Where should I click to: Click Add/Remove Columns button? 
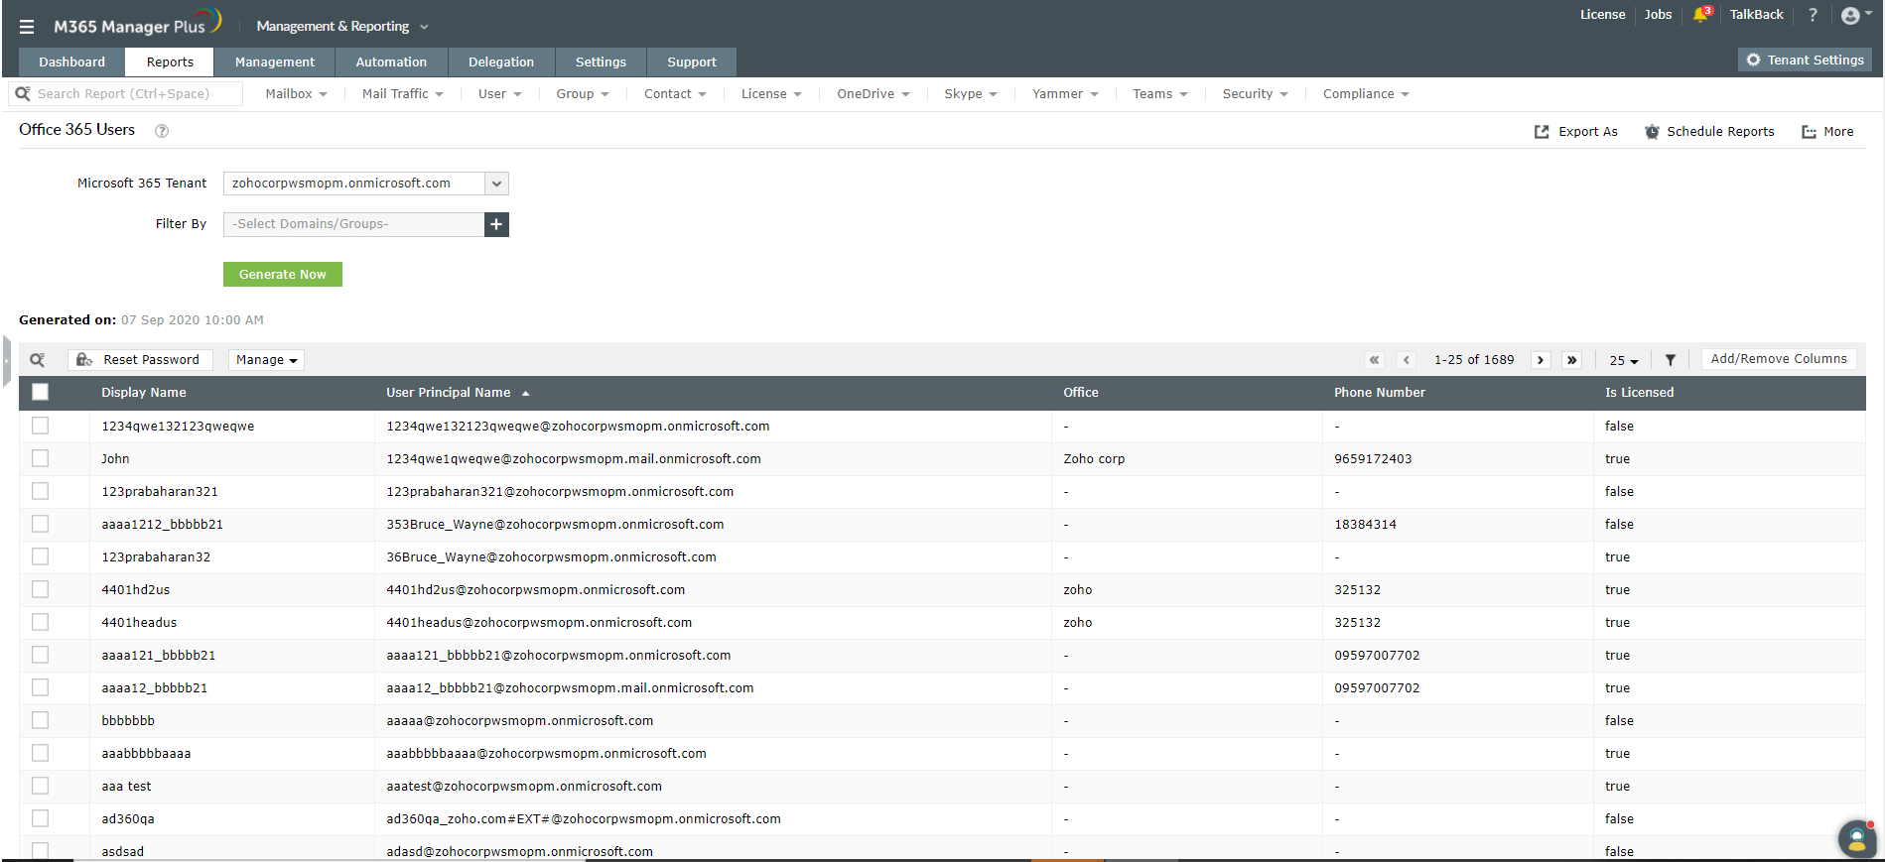(x=1779, y=359)
